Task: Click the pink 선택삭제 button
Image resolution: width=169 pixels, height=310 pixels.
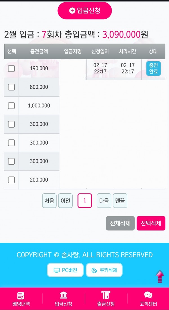Action: click(151, 223)
